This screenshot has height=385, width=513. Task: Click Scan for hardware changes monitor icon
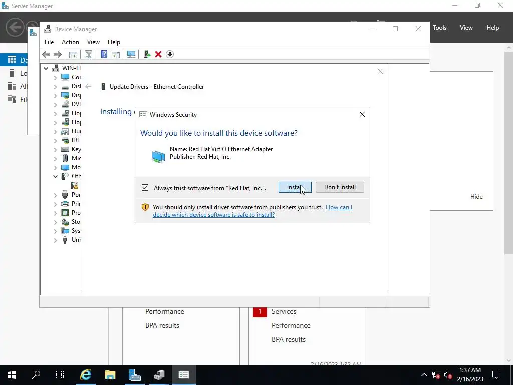coord(131,54)
